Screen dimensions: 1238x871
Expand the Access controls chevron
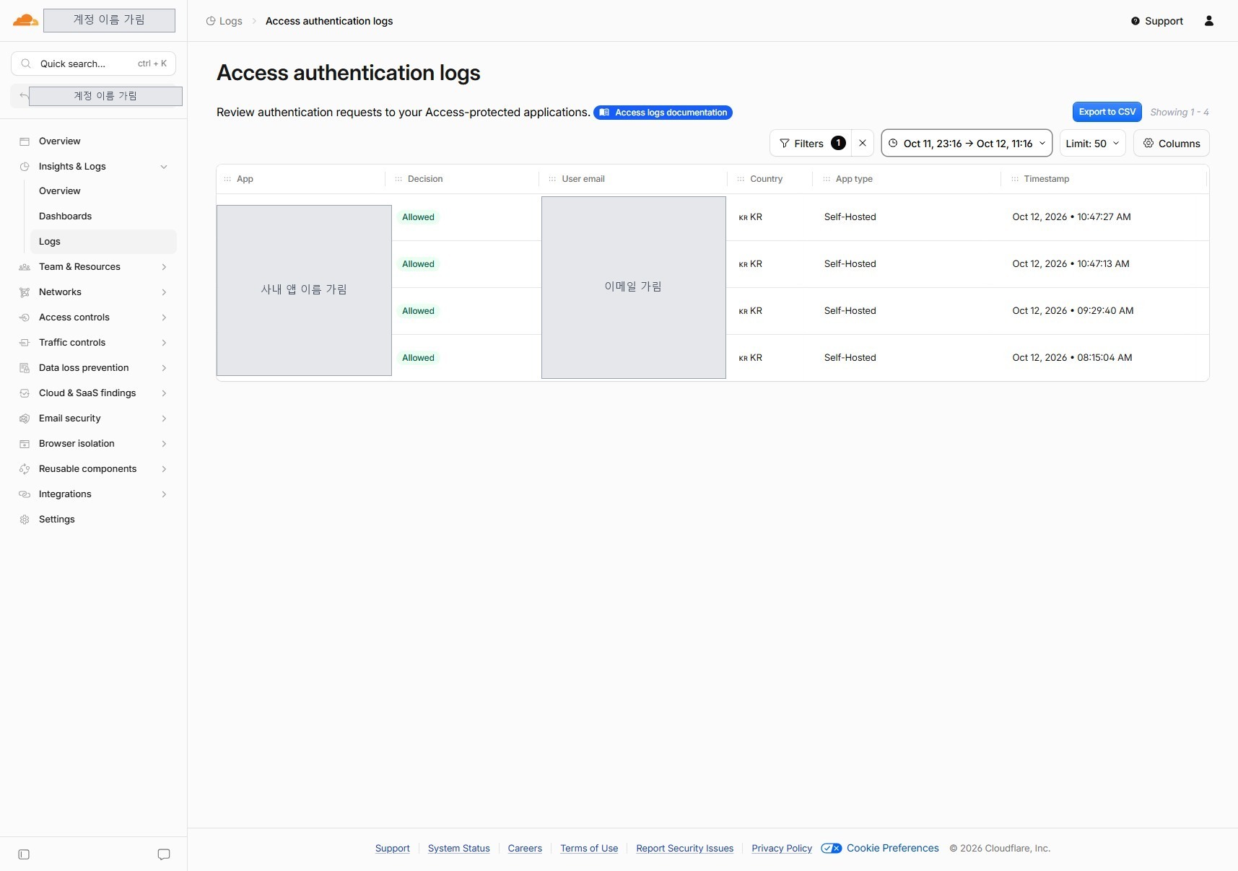click(164, 318)
